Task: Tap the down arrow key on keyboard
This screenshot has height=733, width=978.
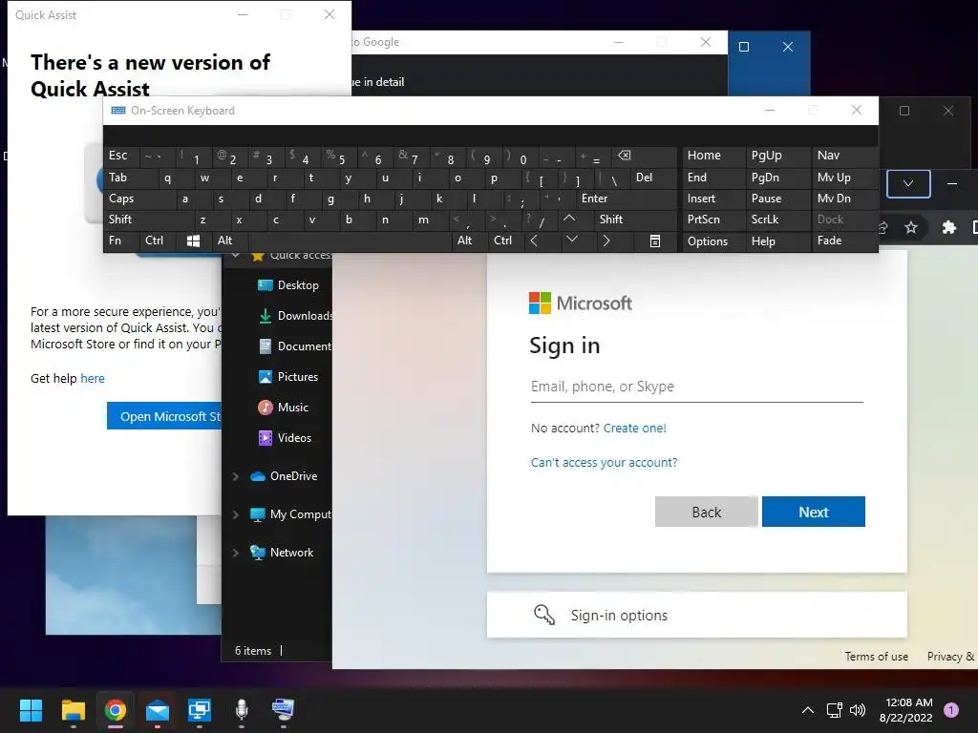Action: coord(571,241)
